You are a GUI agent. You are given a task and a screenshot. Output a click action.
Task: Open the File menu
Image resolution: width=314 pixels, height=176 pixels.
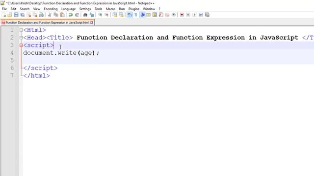click(x=4, y=9)
